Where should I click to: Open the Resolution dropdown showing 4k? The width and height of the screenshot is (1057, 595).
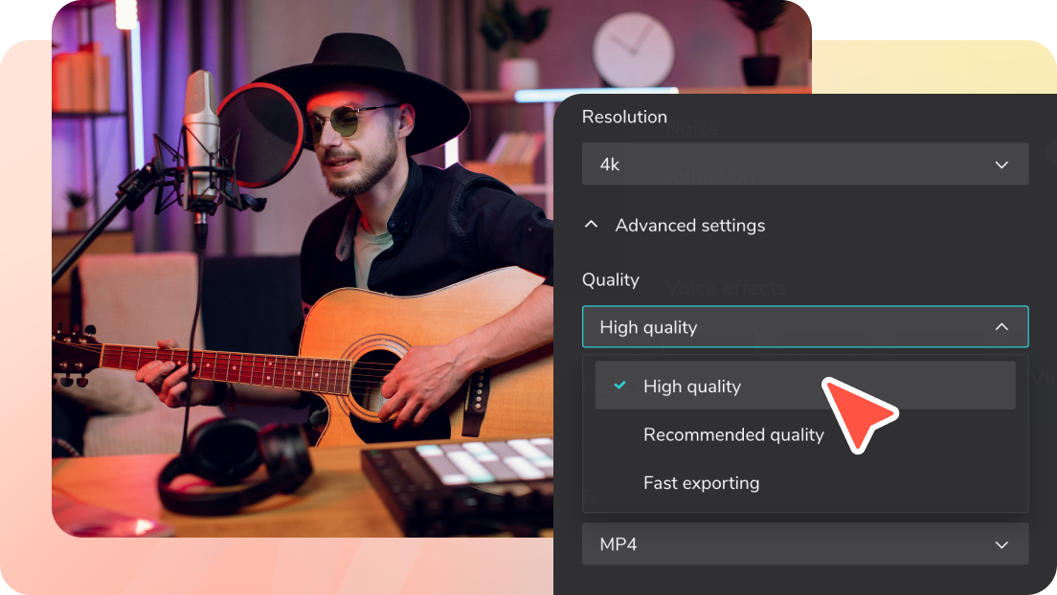click(x=805, y=164)
